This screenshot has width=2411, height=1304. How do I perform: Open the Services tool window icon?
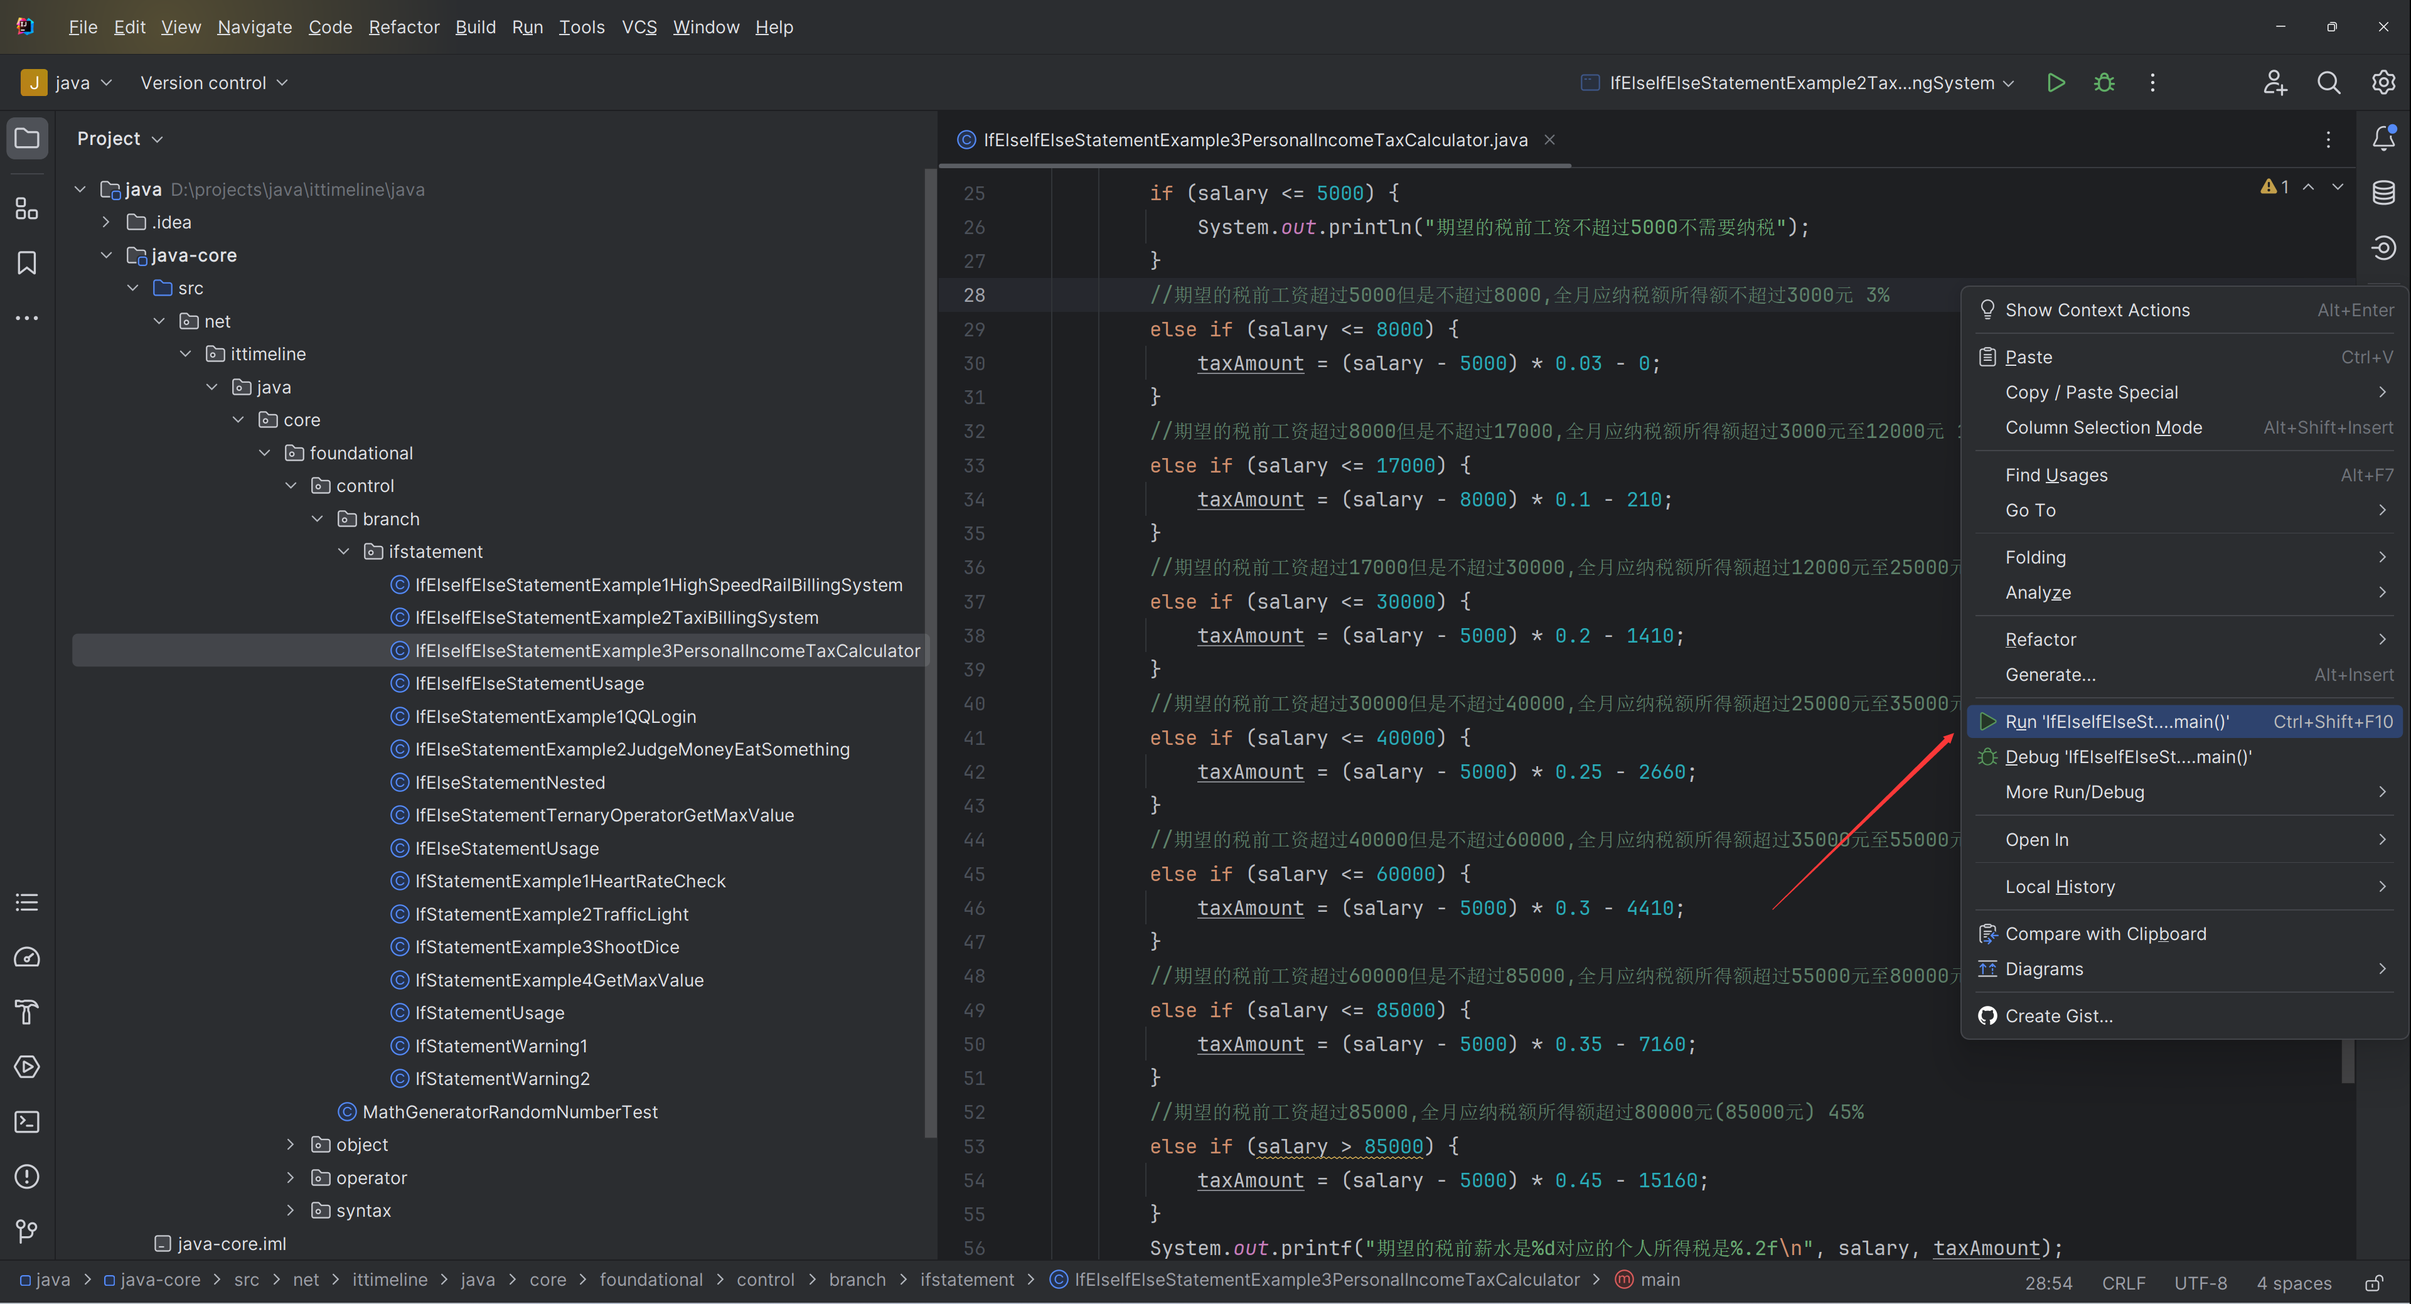coord(27,1066)
